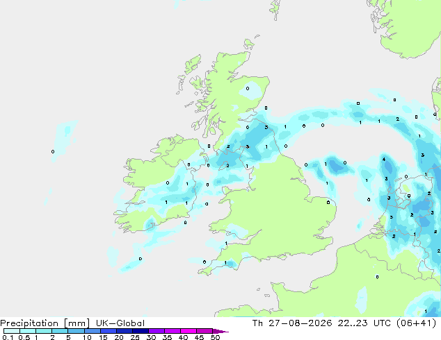Click the "22..23 UTC" time text
441x340 pixels.
364,323
